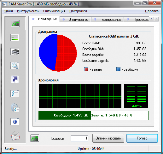Select the shortcut arrow sidebar icon
Viewport: 163px width, 154px height.
pos(15,79)
